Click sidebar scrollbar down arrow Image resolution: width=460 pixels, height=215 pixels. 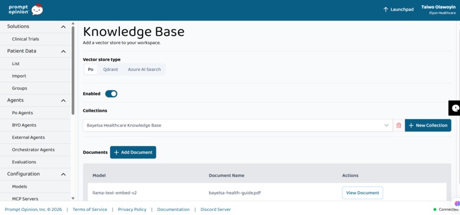tap(73, 198)
